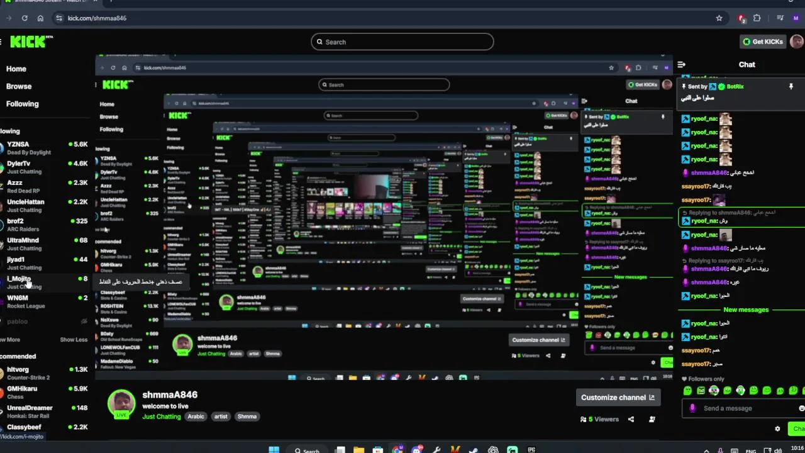This screenshot has width=805, height=453.
Task: Open the Kick user profile avatar
Action: [797, 42]
